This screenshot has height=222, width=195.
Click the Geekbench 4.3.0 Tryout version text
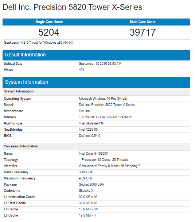[x=38, y=43]
